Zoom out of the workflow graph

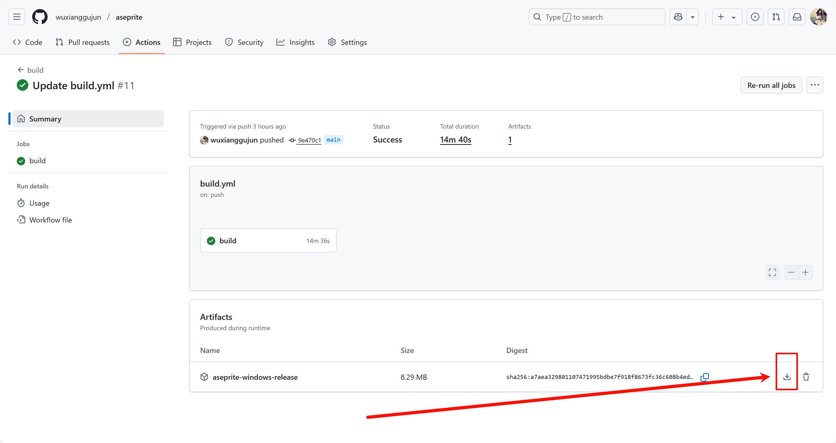791,272
